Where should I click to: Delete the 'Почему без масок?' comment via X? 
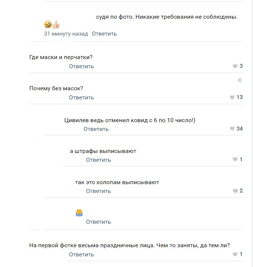(x=239, y=80)
